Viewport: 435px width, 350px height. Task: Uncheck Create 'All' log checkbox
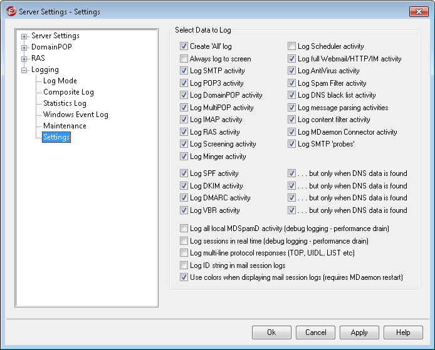184,46
